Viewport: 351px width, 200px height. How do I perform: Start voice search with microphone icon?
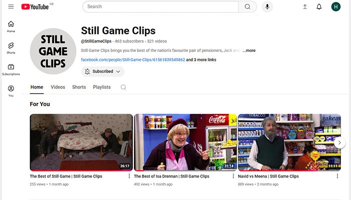pyautogui.click(x=267, y=6)
